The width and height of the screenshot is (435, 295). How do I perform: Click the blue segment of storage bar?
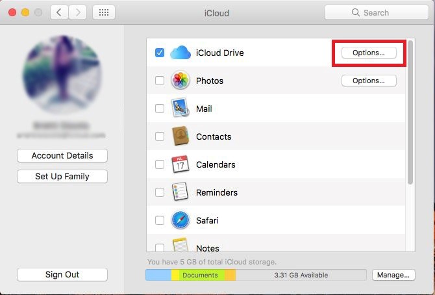point(158,275)
